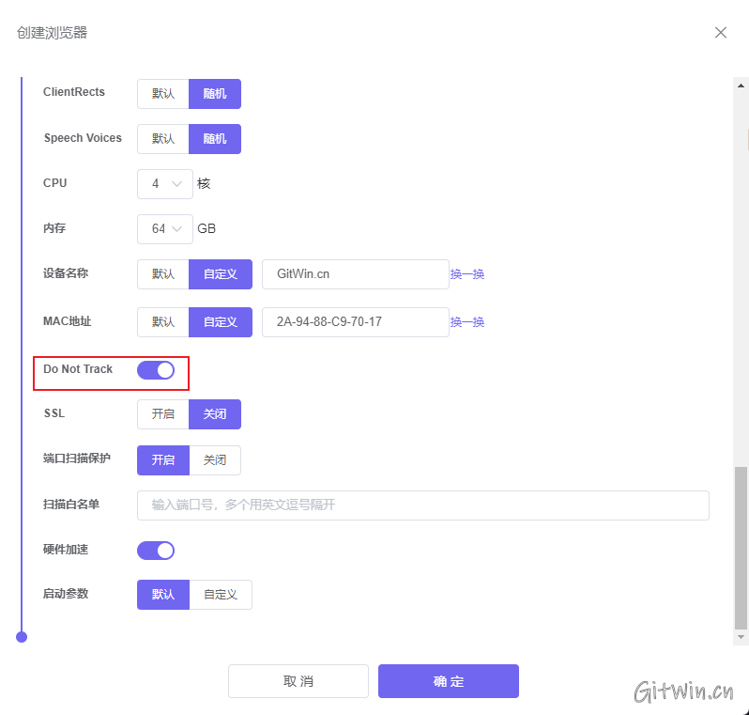This screenshot has height=715, width=749.
Task: Click 换一换 next to MAC address
Action: click(x=467, y=322)
